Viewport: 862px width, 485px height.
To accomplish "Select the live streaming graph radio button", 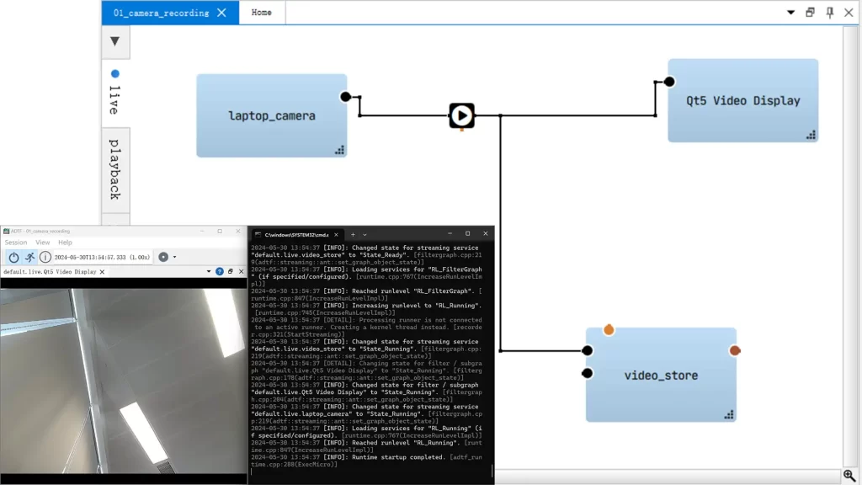I will pos(115,74).
